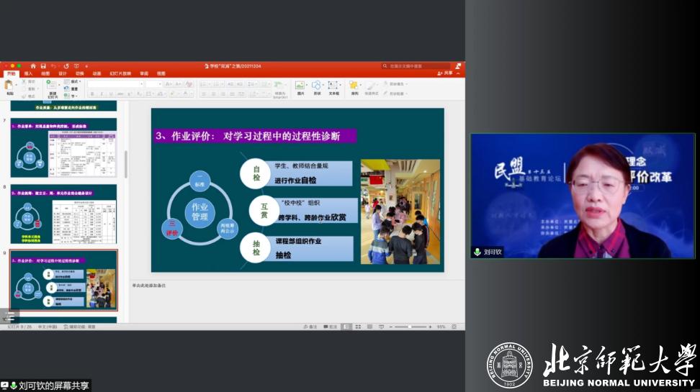Insert a picture with the 图片 icon
This screenshot has width=700, height=392.
coord(300,86)
